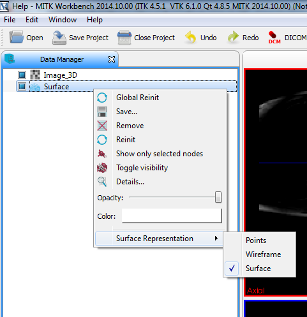Click the green Redo arrow icon
This screenshot has height=317, width=307.
(233, 37)
